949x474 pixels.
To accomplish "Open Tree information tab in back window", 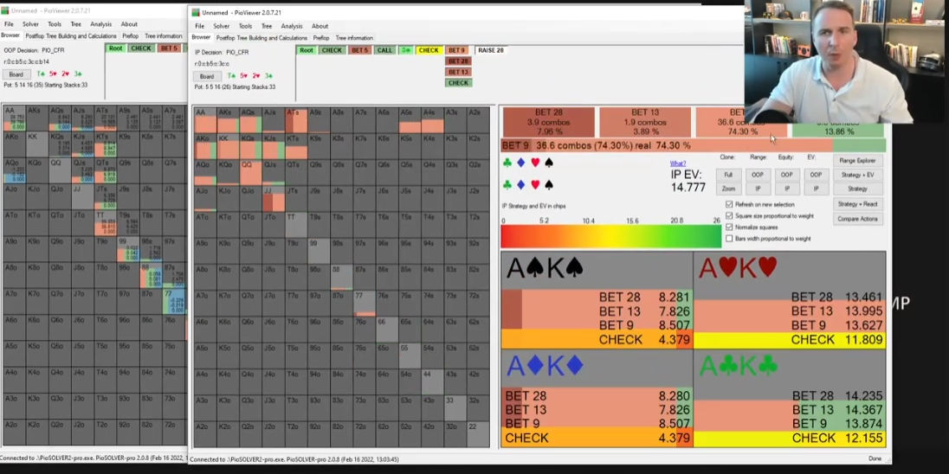I will 164,36.
